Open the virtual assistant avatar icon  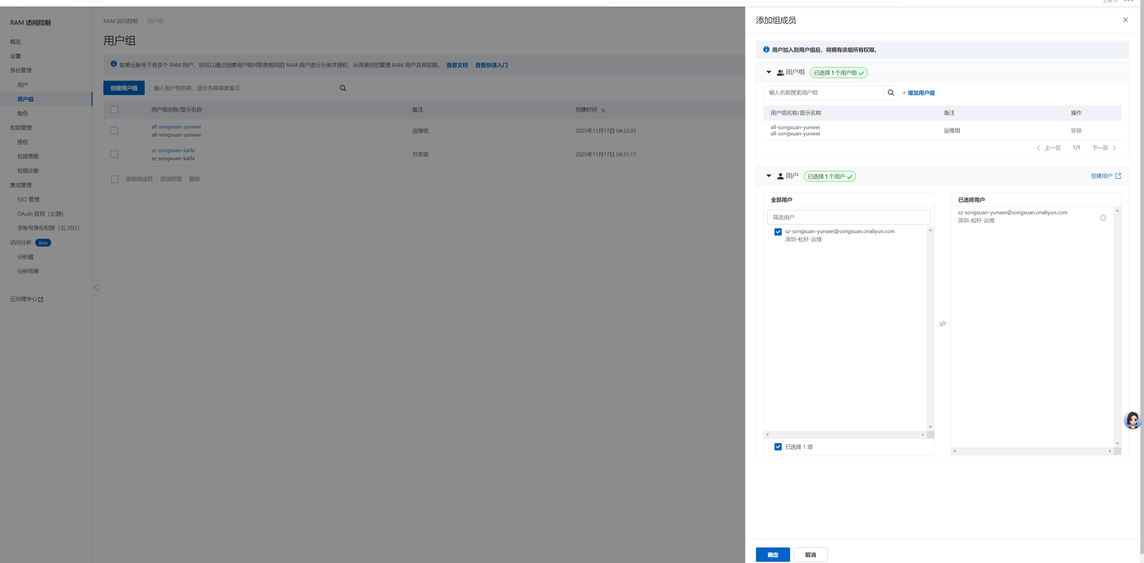(x=1132, y=420)
